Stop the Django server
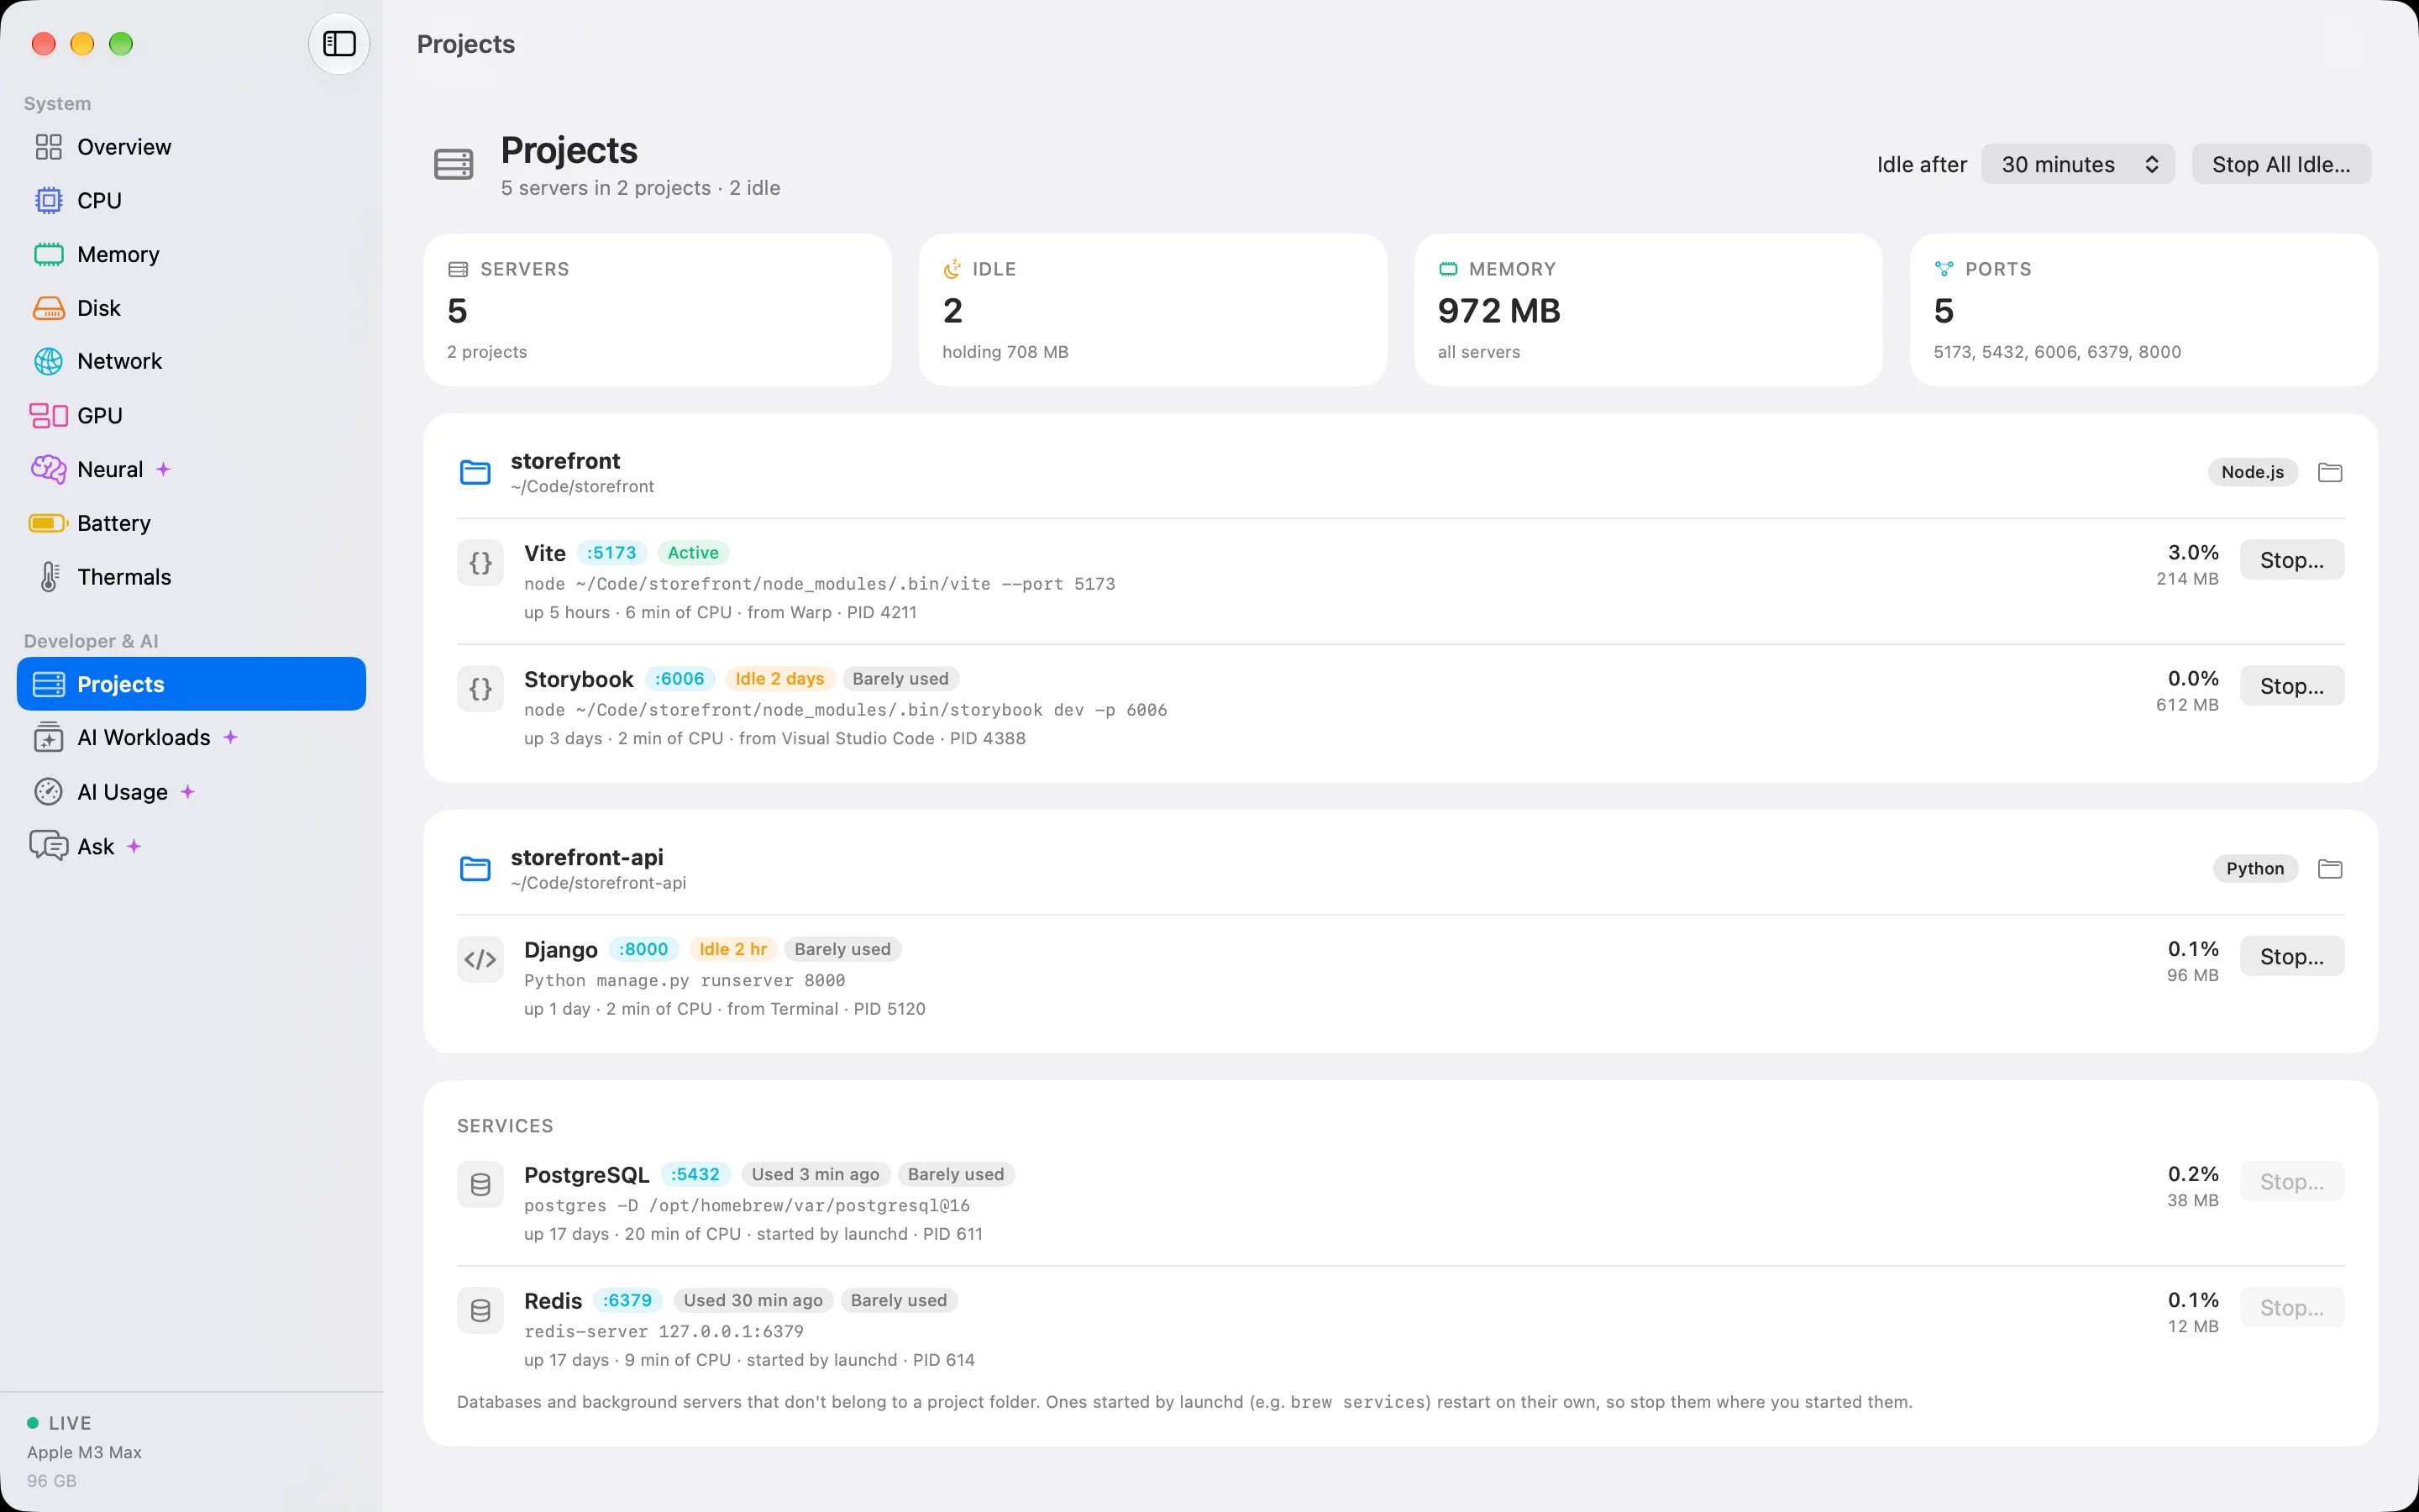The height and width of the screenshot is (1512, 2419). click(2291, 956)
